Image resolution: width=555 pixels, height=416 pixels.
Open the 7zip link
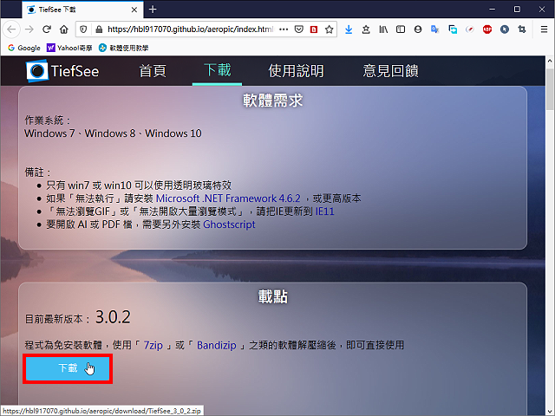tap(153, 345)
